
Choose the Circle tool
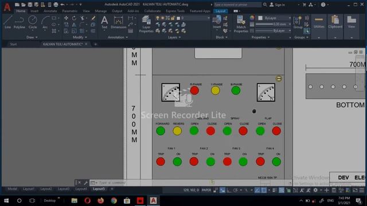pos(33,22)
